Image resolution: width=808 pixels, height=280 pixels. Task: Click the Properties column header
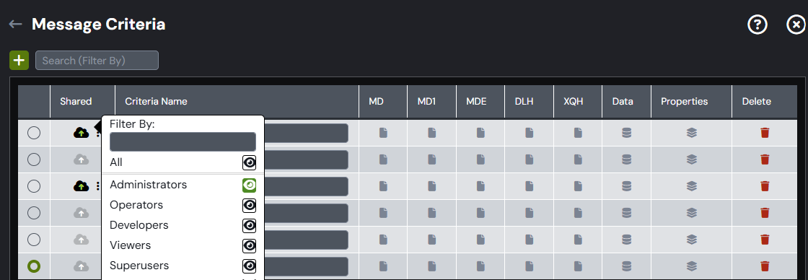[685, 102]
